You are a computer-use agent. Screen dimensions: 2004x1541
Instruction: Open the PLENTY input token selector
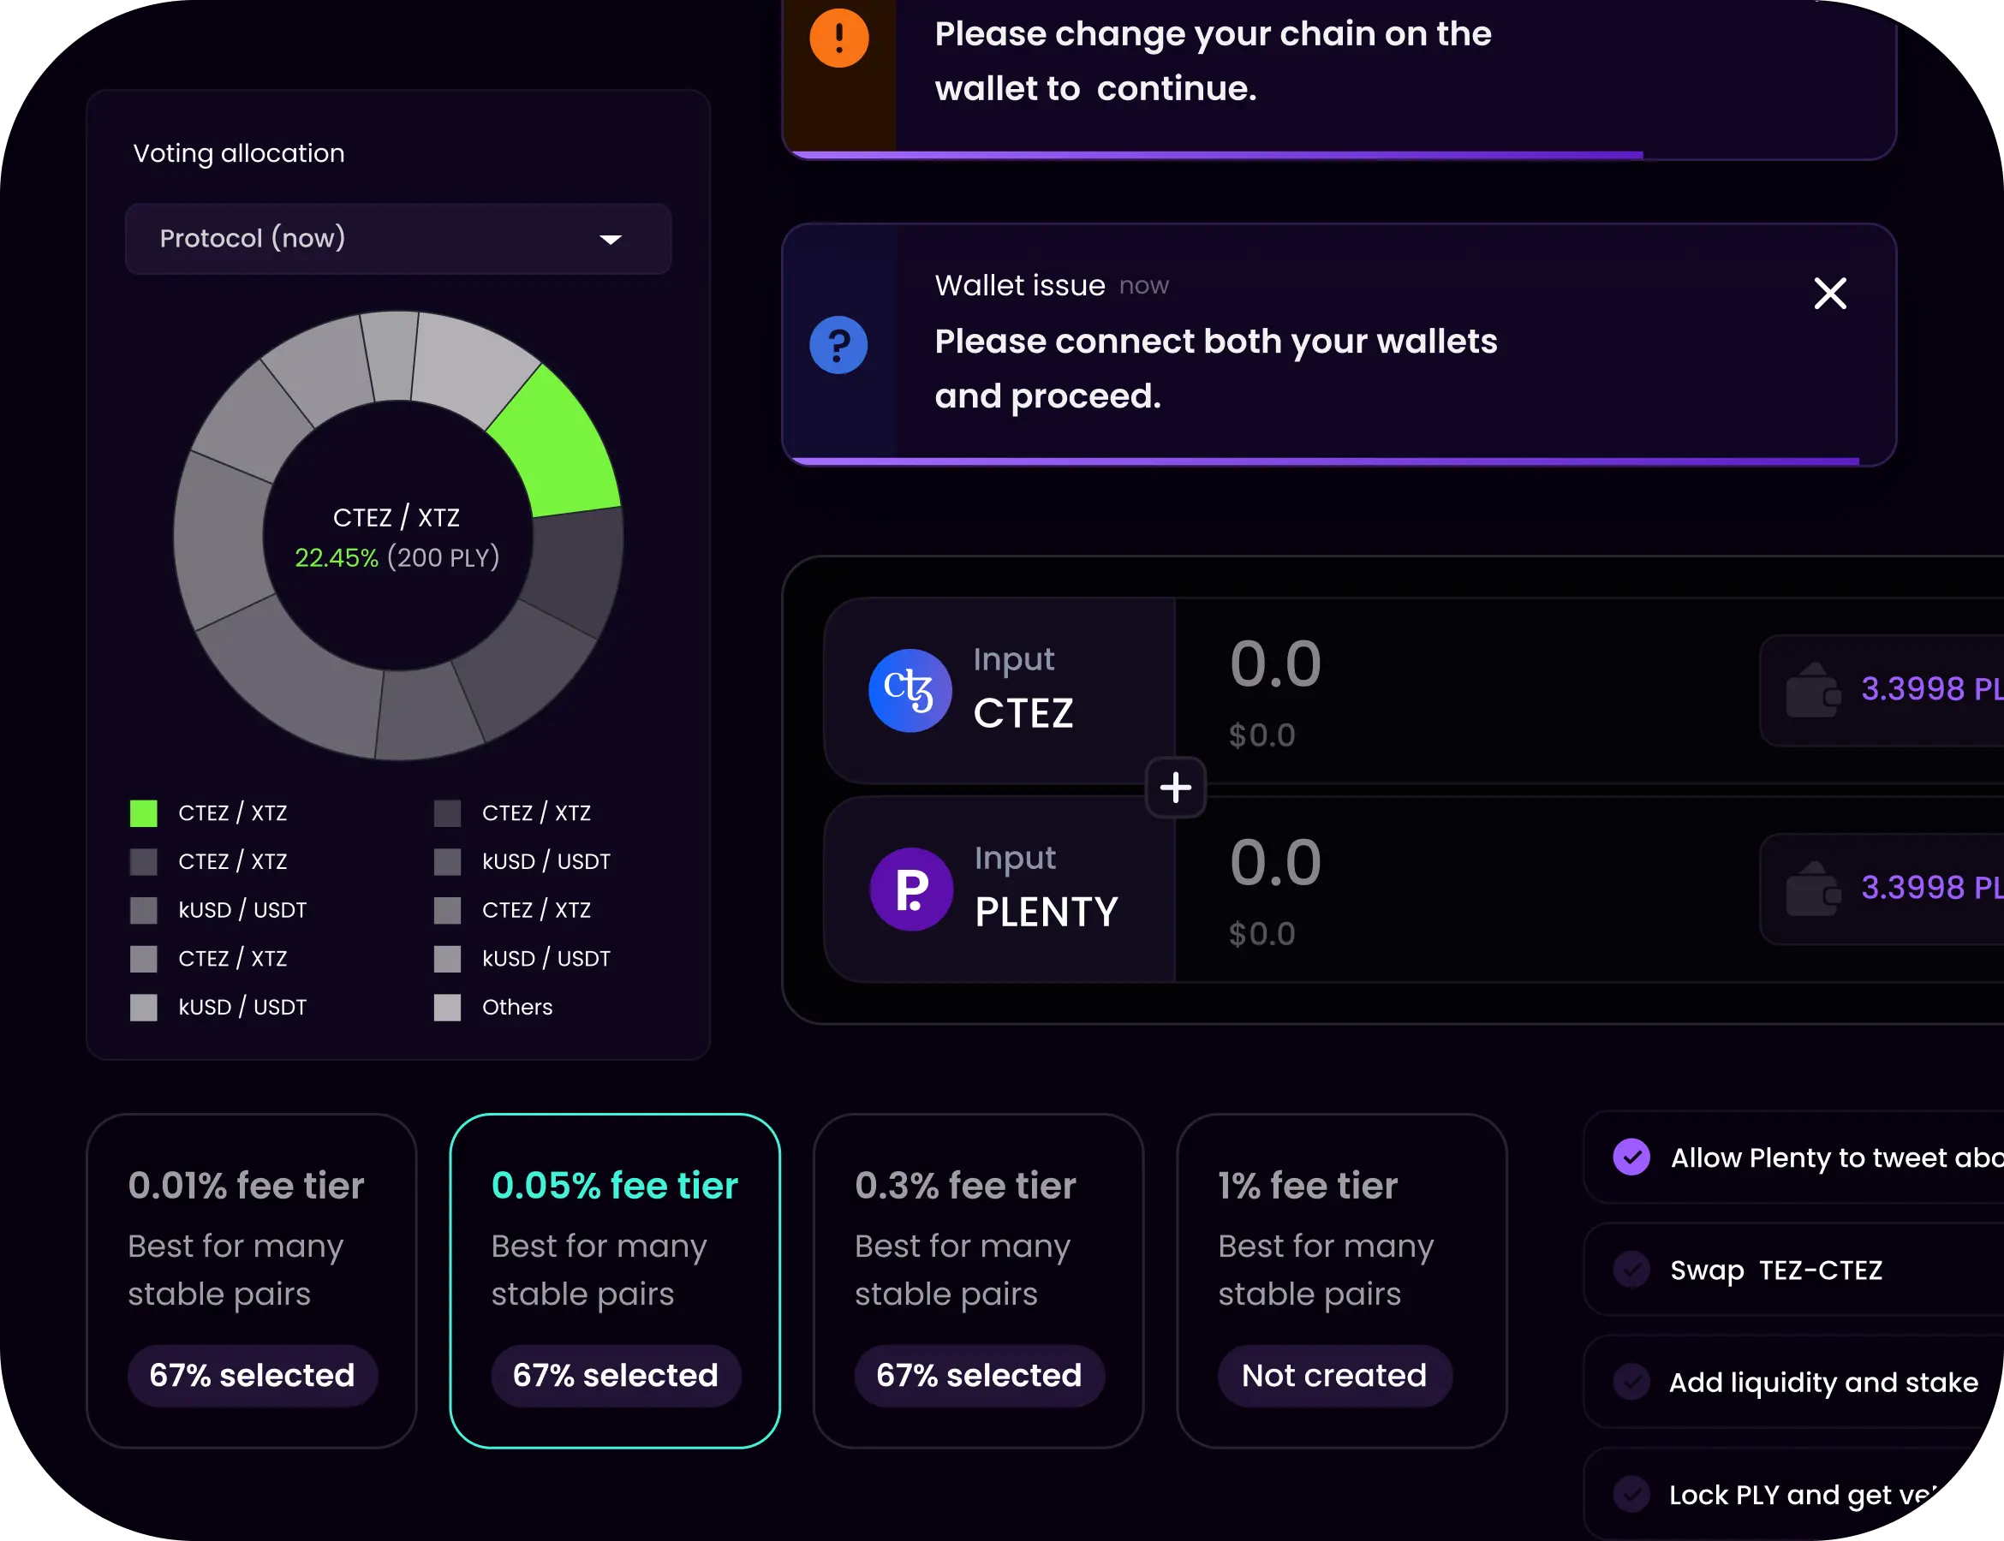[x=999, y=889]
